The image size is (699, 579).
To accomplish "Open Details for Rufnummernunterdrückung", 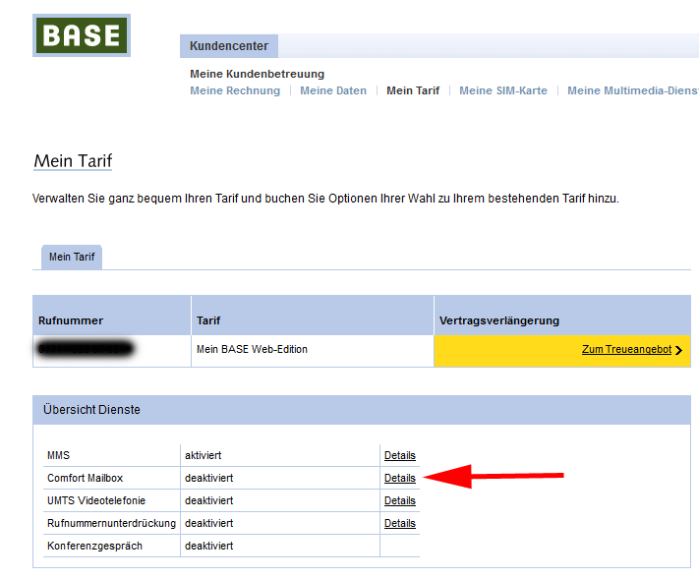I will pyautogui.click(x=400, y=523).
